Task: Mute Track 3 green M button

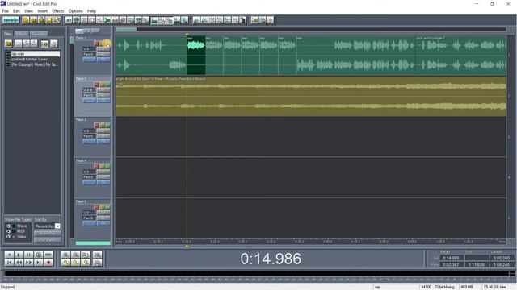Action: [x=107, y=126]
